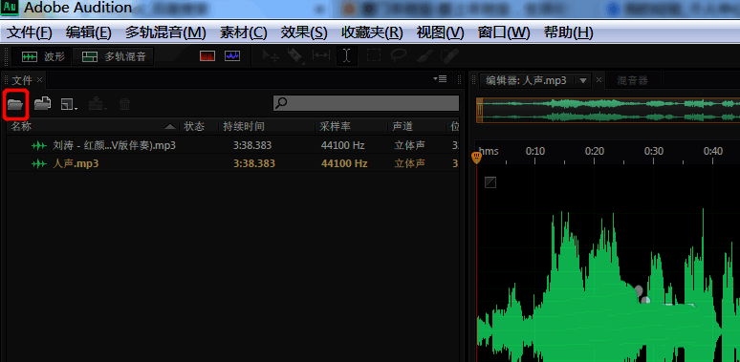Click the overview waveform navigator bar

[x=608, y=110]
